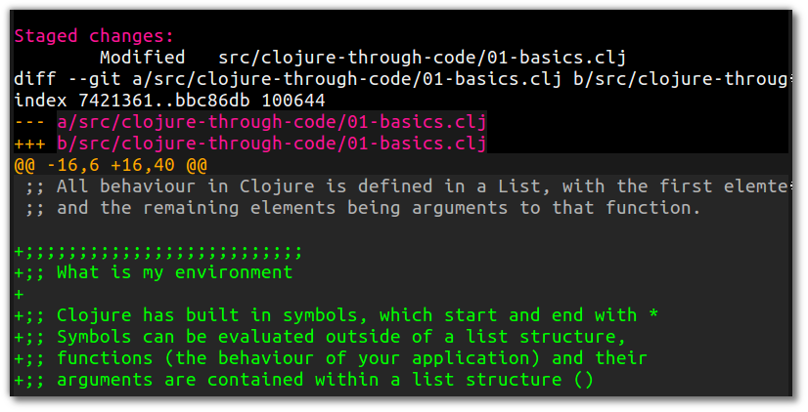Click the Staged changes section heading
This screenshot has width=808, height=412.
click(94, 36)
